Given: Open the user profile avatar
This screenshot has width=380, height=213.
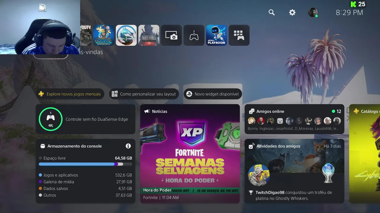Looking at the screenshot, I should 313,12.
